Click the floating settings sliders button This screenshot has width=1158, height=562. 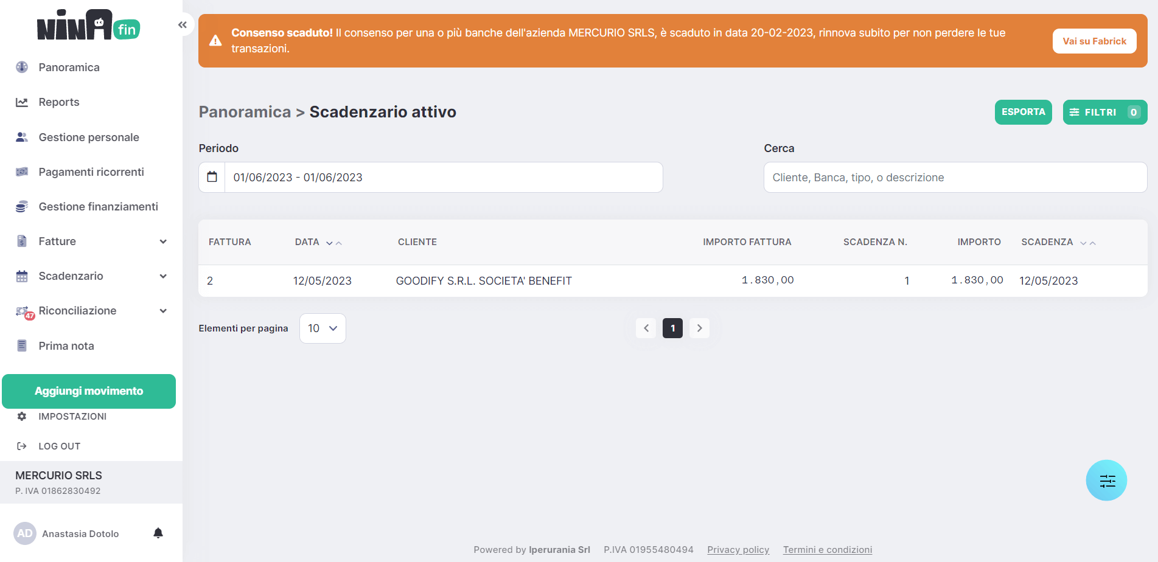[x=1106, y=480]
